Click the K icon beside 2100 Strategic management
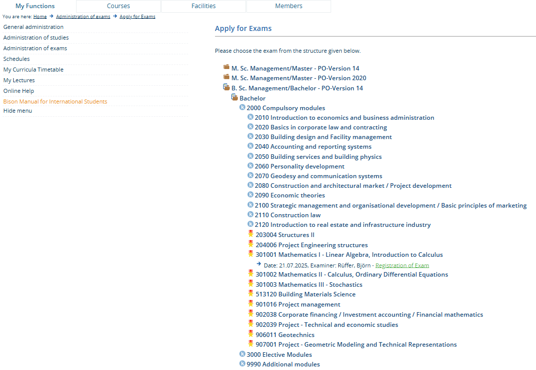Viewport: 536px width, 370px height. coord(251,205)
